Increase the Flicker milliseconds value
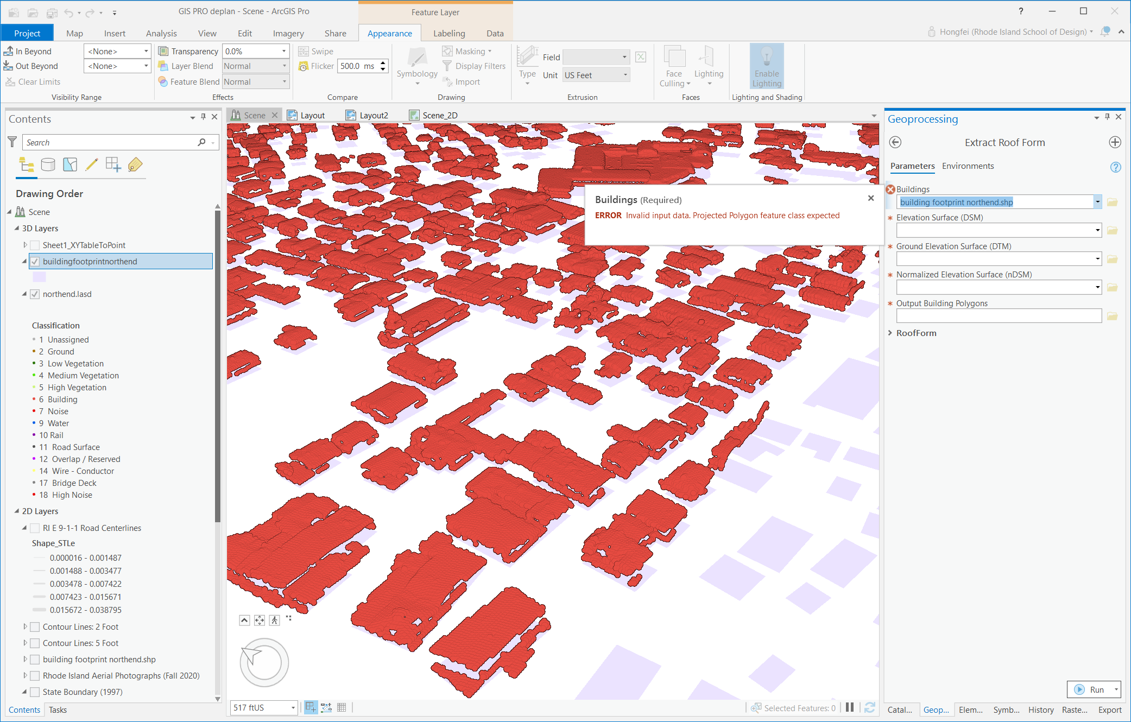 (x=383, y=62)
